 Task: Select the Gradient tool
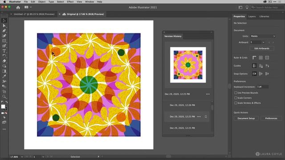(4, 71)
